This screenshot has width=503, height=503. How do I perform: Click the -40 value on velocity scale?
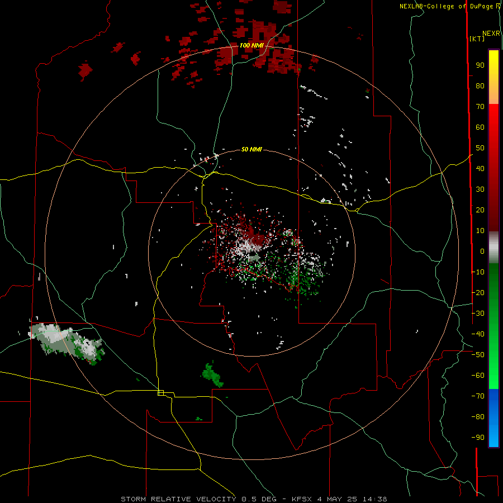coord(478,334)
